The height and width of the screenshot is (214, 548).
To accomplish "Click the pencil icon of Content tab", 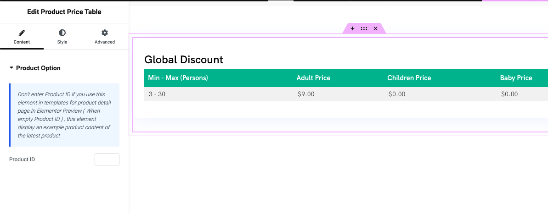I will click(x=22, y=33).
